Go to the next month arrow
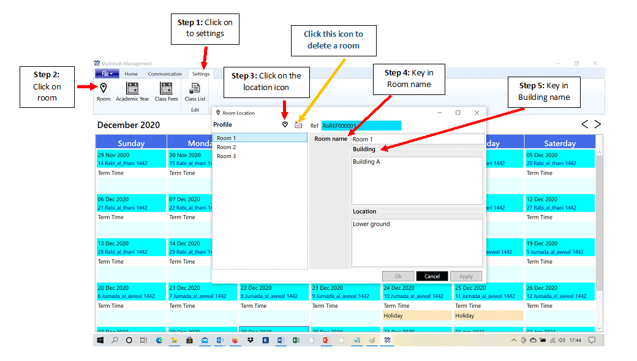 coord(598,124)
